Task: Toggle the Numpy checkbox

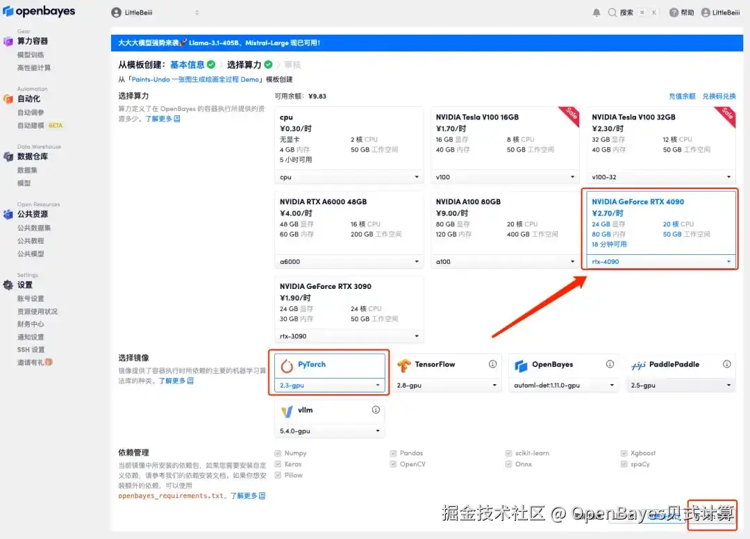Action: [x=278, y=453]
